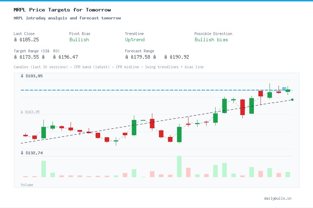Click the 132.74 axis label
Screen dimensions: 313x208
click(x=32, y=153)
